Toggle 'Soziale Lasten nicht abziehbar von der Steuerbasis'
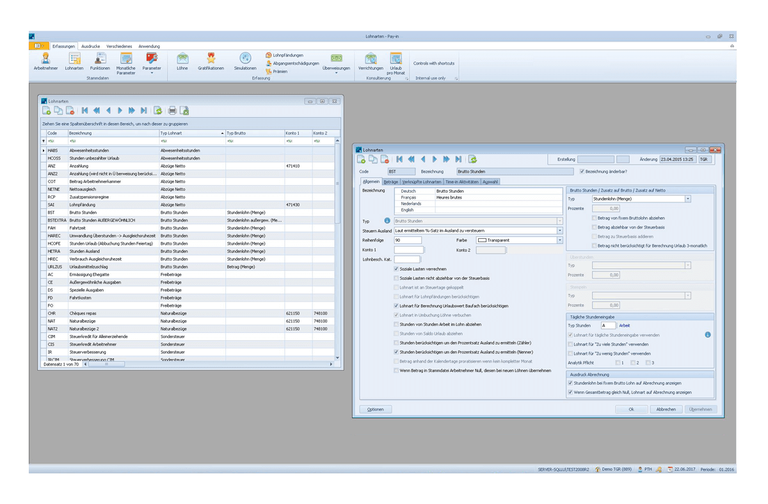768x504 pixels. coord(396,279)
